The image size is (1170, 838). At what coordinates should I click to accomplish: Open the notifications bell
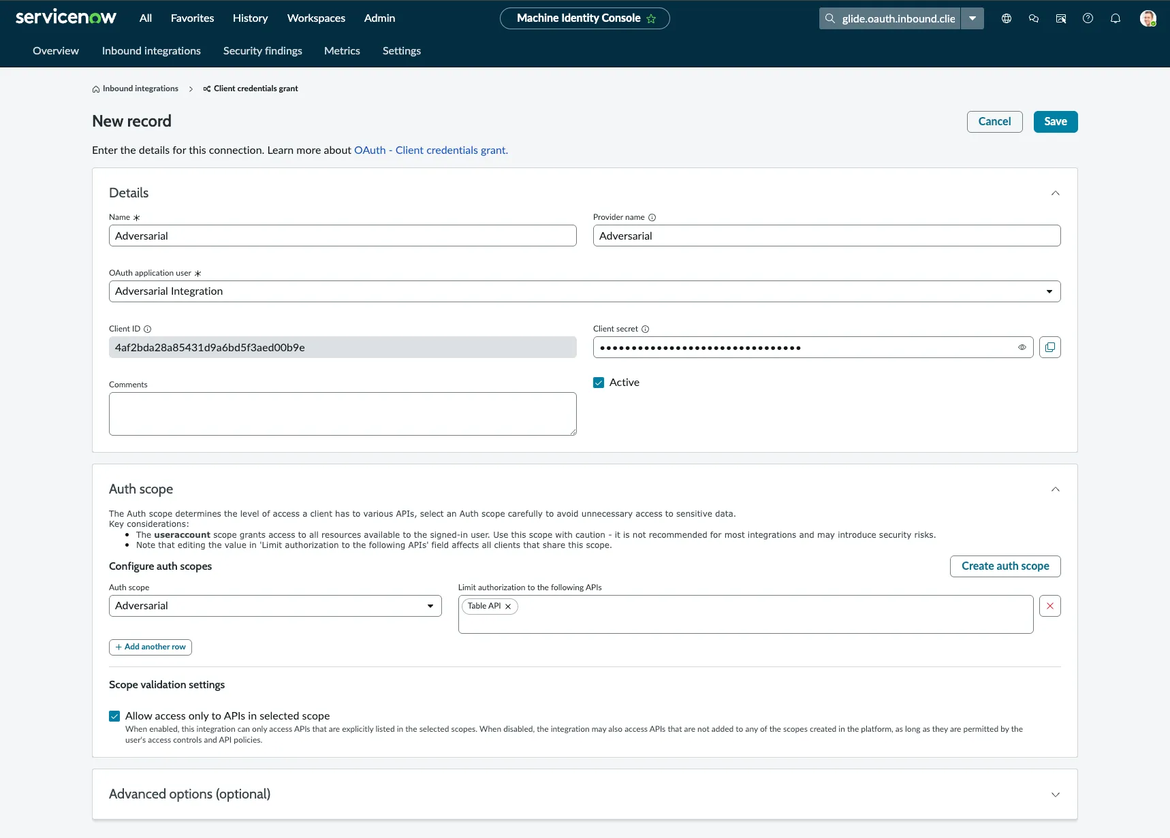point(1116,18)
